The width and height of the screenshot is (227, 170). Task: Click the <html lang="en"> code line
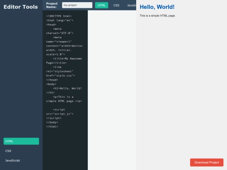tap(60, 21)
